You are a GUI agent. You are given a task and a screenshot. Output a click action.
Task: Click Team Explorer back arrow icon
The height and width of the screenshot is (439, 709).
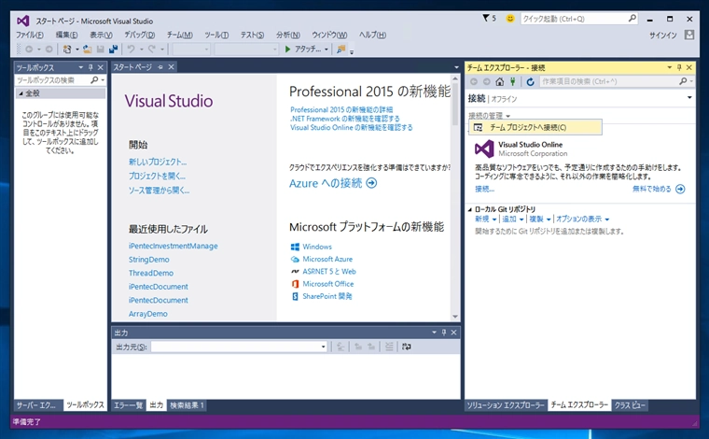pyautogui.click(x=473, y=81)
